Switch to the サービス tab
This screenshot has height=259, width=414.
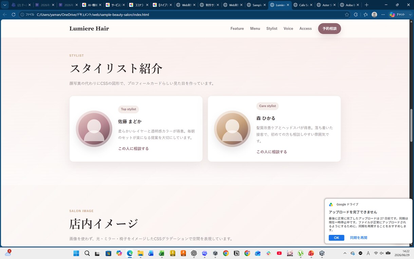tap(115, 5)
